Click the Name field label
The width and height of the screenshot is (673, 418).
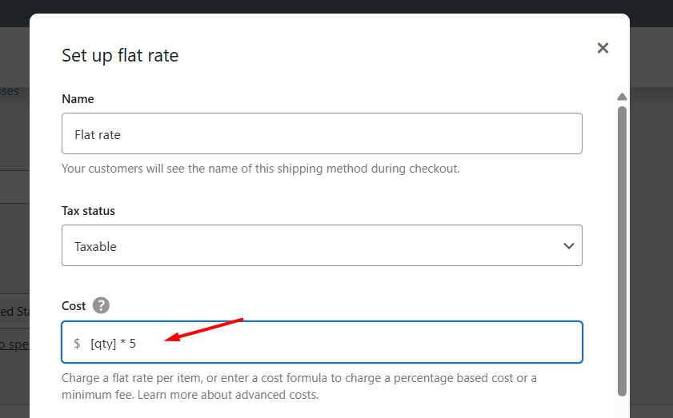click(x=78, y=99)
